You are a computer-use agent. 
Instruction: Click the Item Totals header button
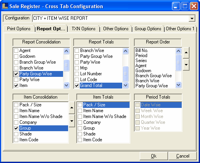coord(103,97)
